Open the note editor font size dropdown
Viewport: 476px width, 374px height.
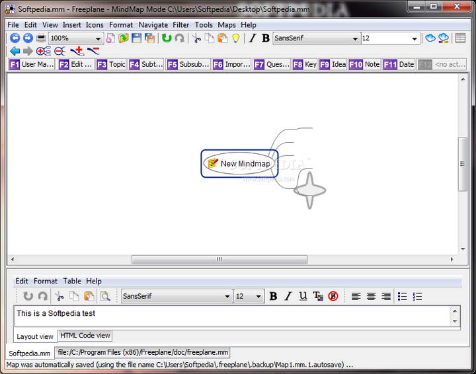point(258,296)
